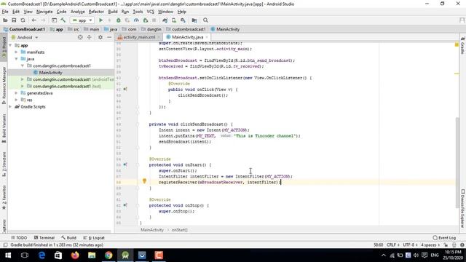Click the editor vertical scrollbar
The height and width of the screenshot is (262, 466).
coord(457,163)
